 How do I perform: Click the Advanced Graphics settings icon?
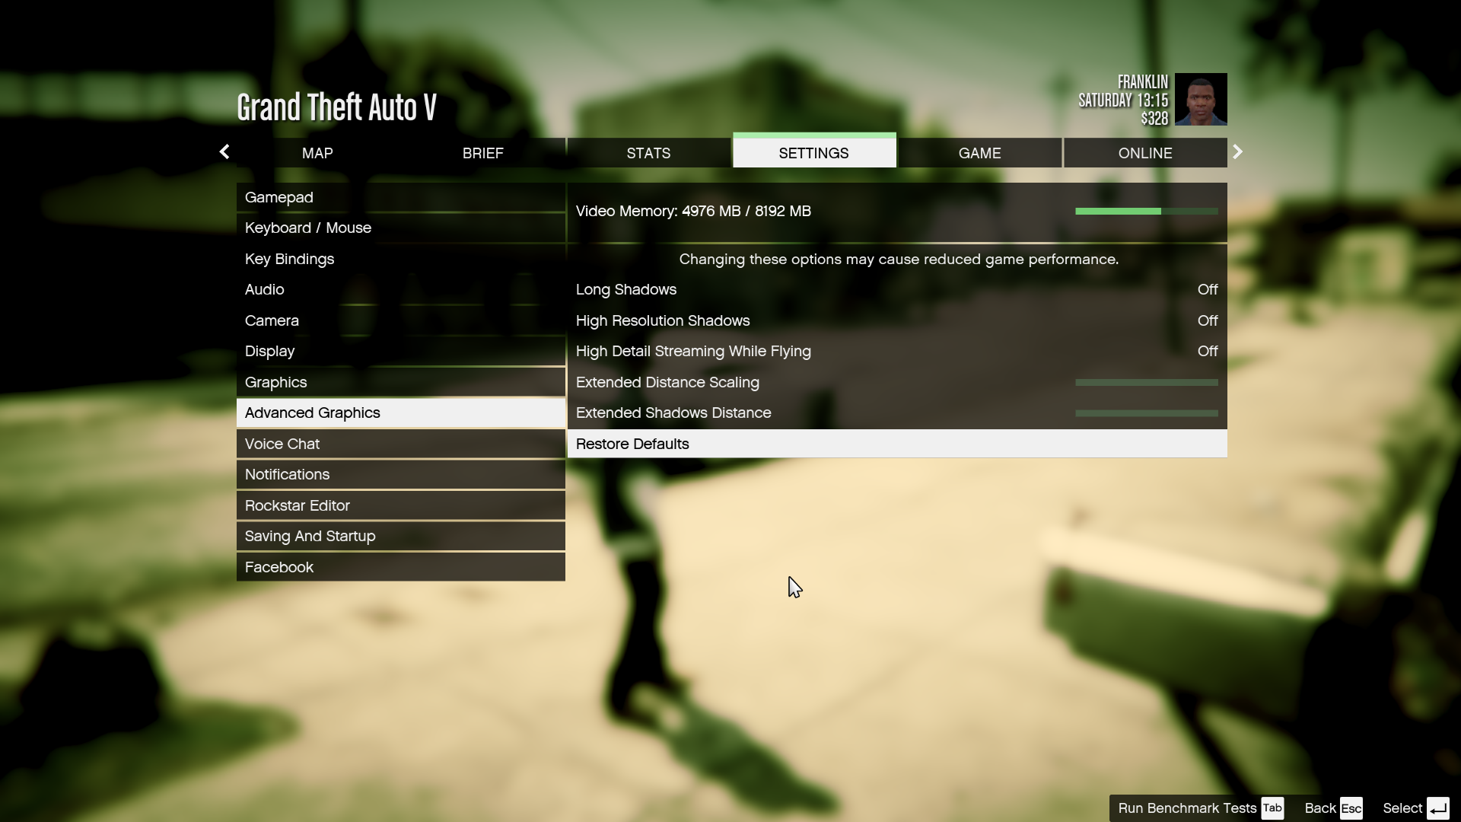click(313, 413)
